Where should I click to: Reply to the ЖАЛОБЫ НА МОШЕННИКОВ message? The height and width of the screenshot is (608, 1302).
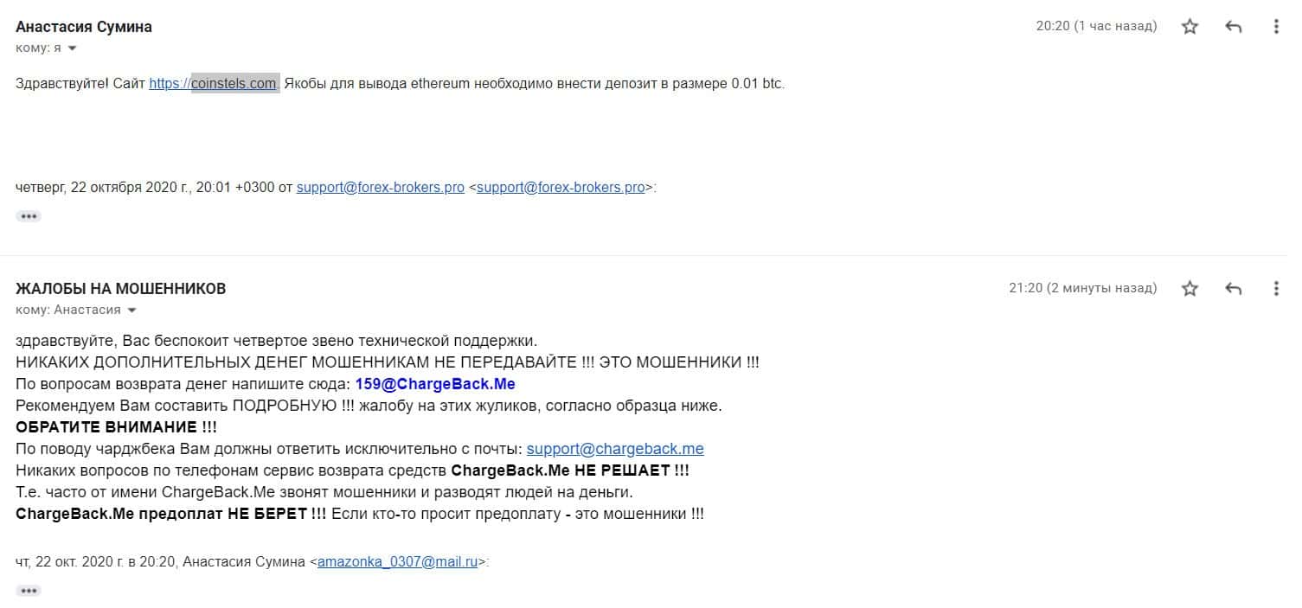tap(1234, 288)
